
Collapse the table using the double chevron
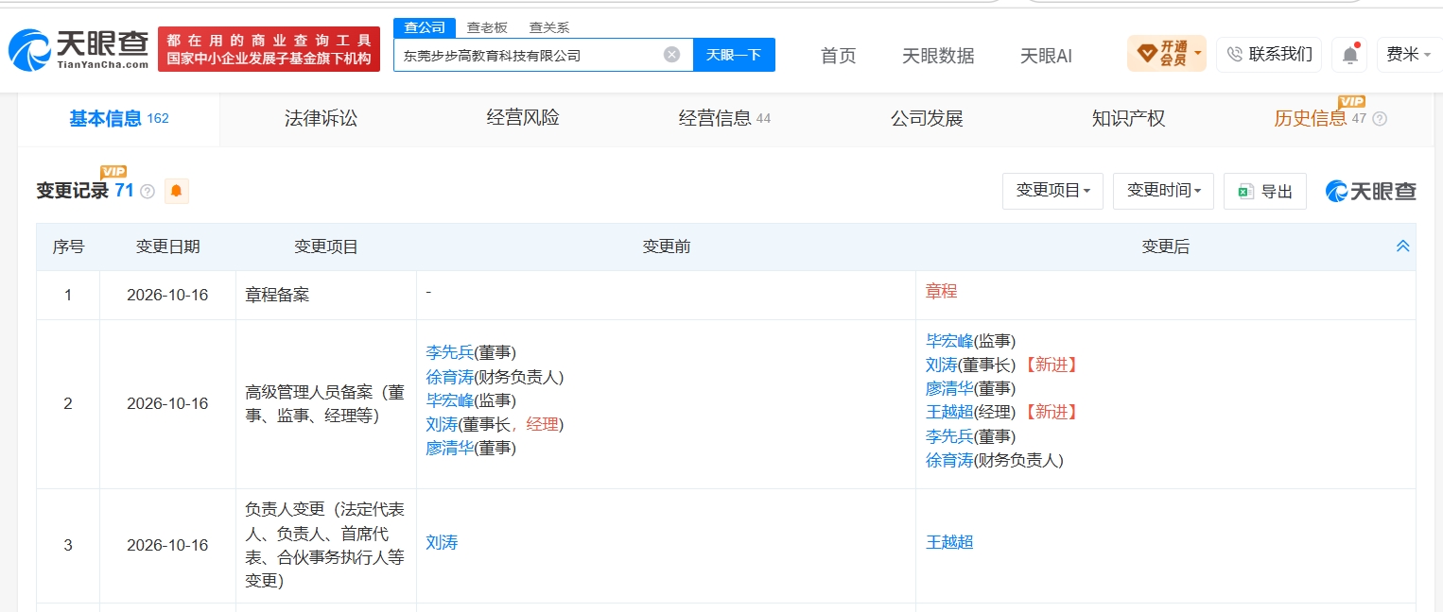(x=1402, y=246)
